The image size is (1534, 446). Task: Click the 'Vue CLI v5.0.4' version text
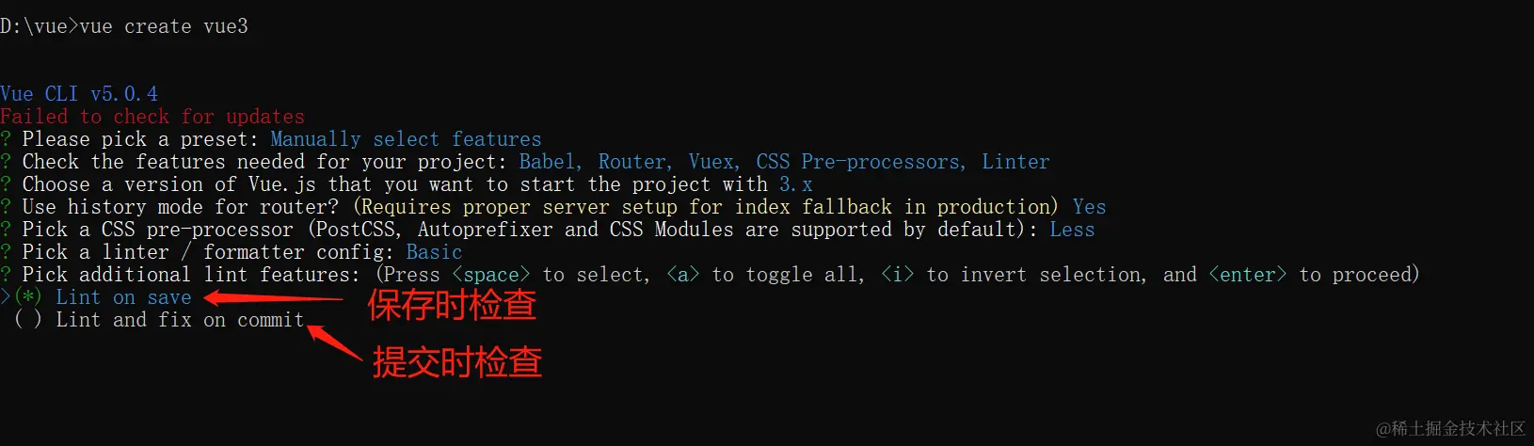(x=79, y=94)
